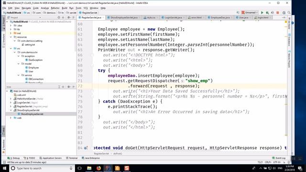Image resolution: width=306 pixels, height=172 pixels.
Task: Expand LoginServlet in Web panel
Action: click(x=11, y=103)
